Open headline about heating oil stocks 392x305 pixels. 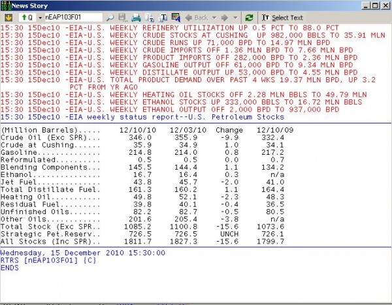pyautogui.click(x=184, y=95)
